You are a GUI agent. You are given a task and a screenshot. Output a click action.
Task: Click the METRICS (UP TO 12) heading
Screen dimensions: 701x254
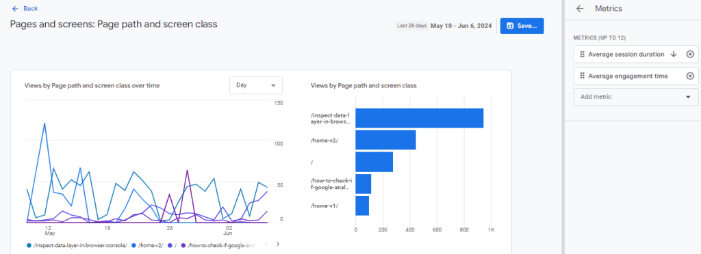click(599, 38)
